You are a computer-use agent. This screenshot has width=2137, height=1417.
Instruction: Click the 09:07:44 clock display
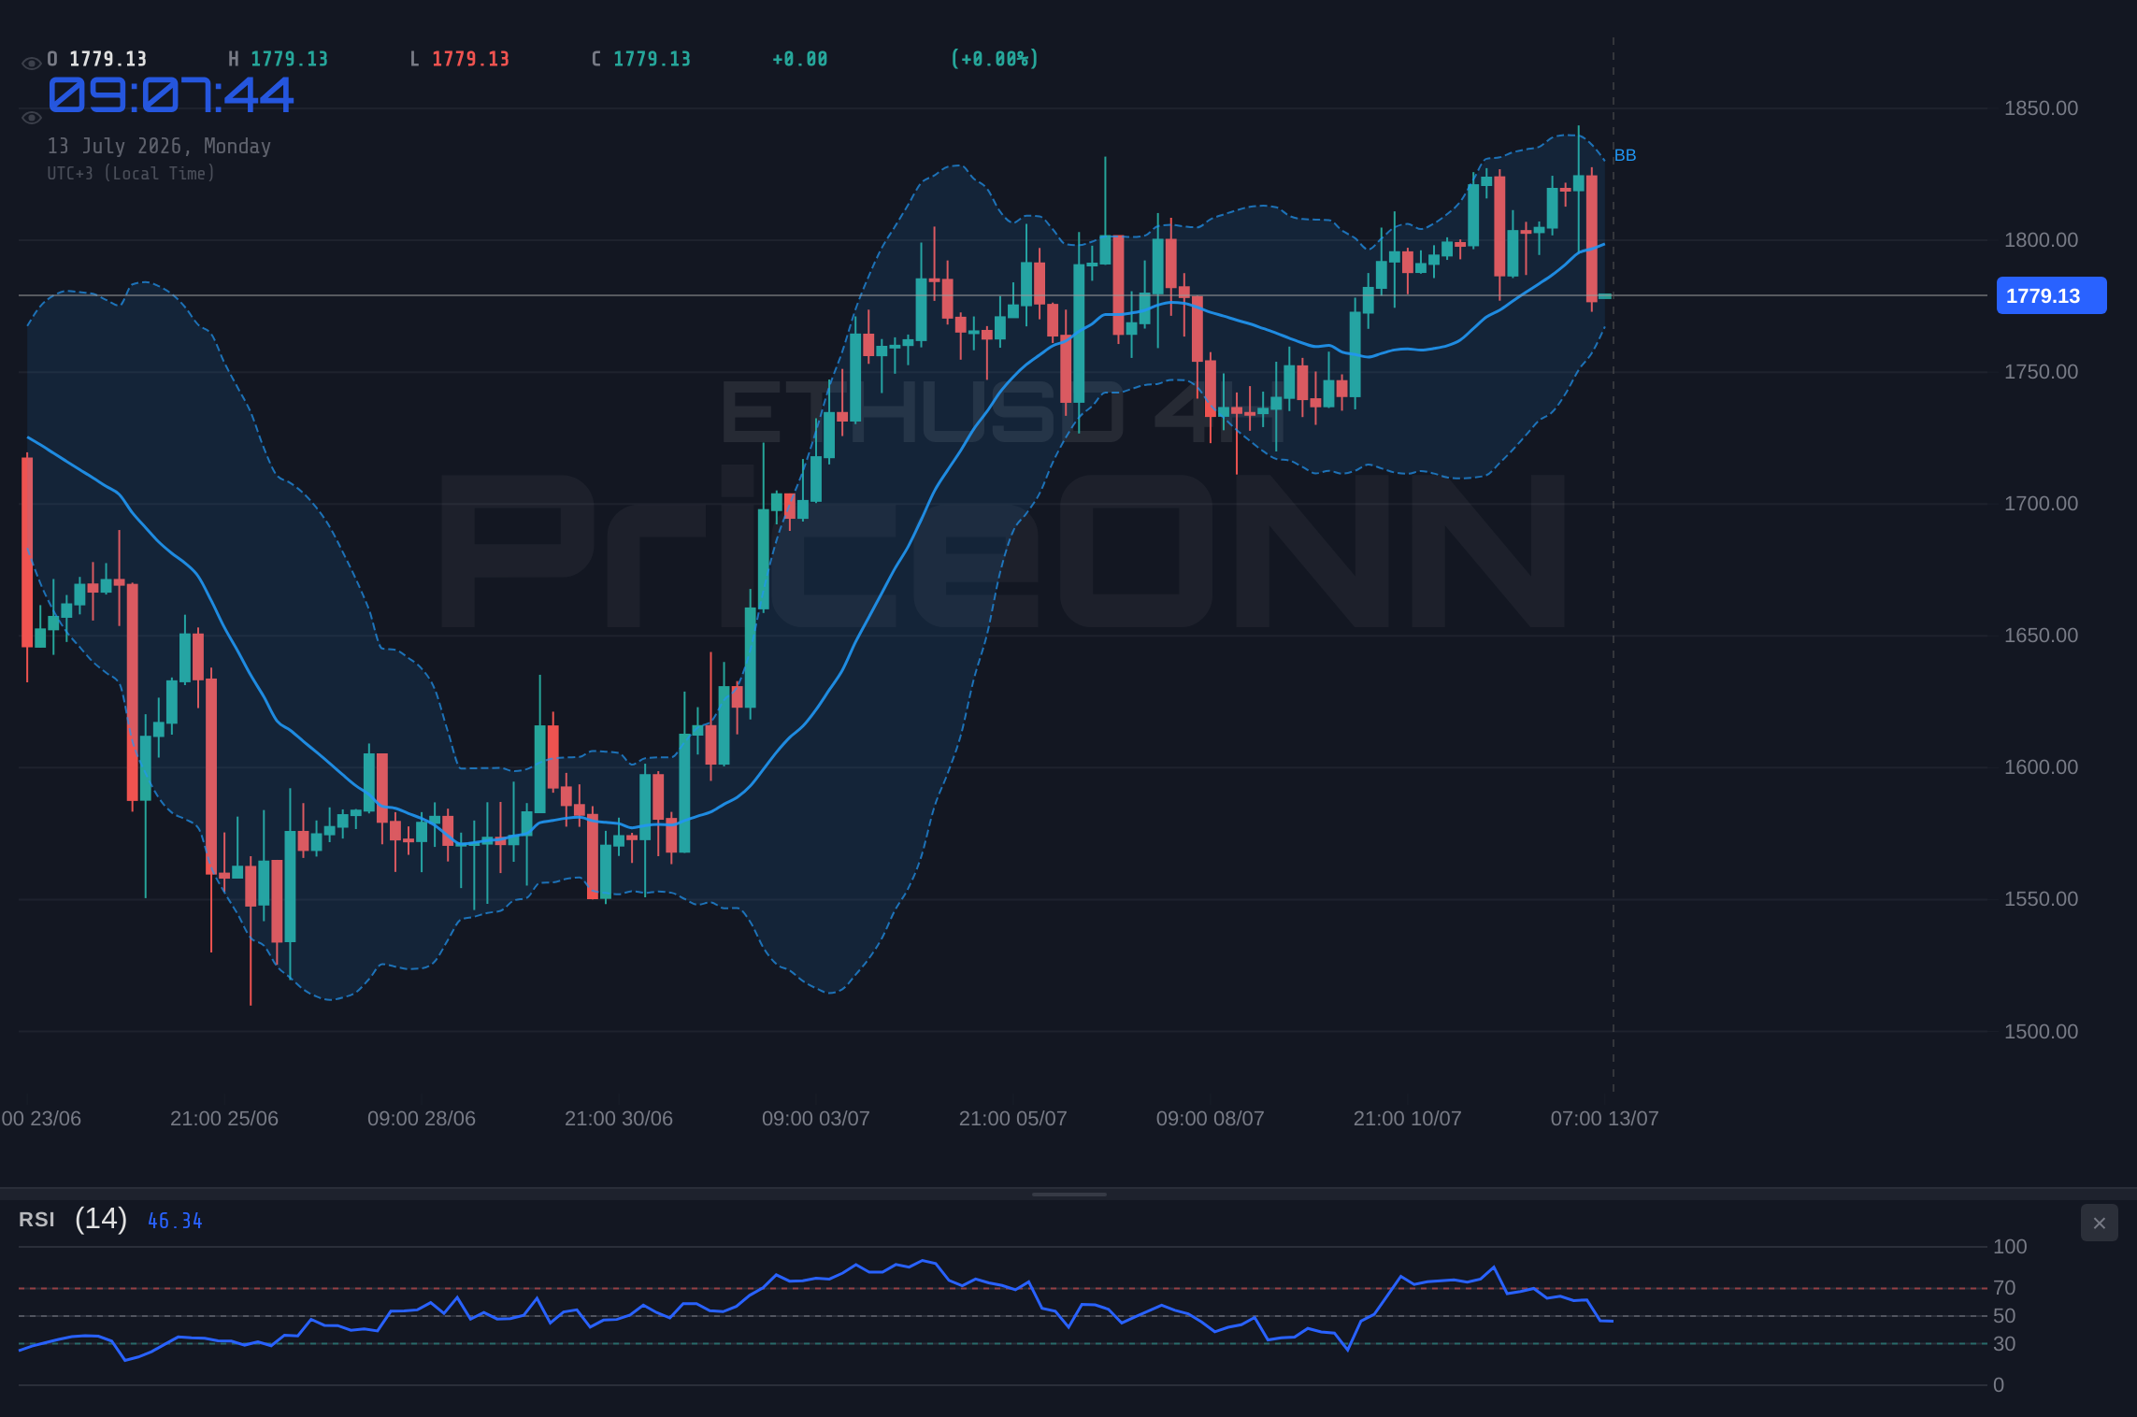coord(171,95)
